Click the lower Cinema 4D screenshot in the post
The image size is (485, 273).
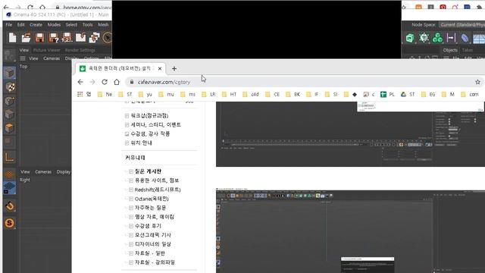(x=350, y=231)
